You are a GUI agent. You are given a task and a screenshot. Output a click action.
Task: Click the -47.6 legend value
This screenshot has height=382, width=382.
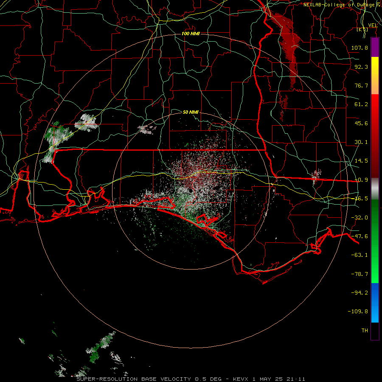click(x=360, y=236)
